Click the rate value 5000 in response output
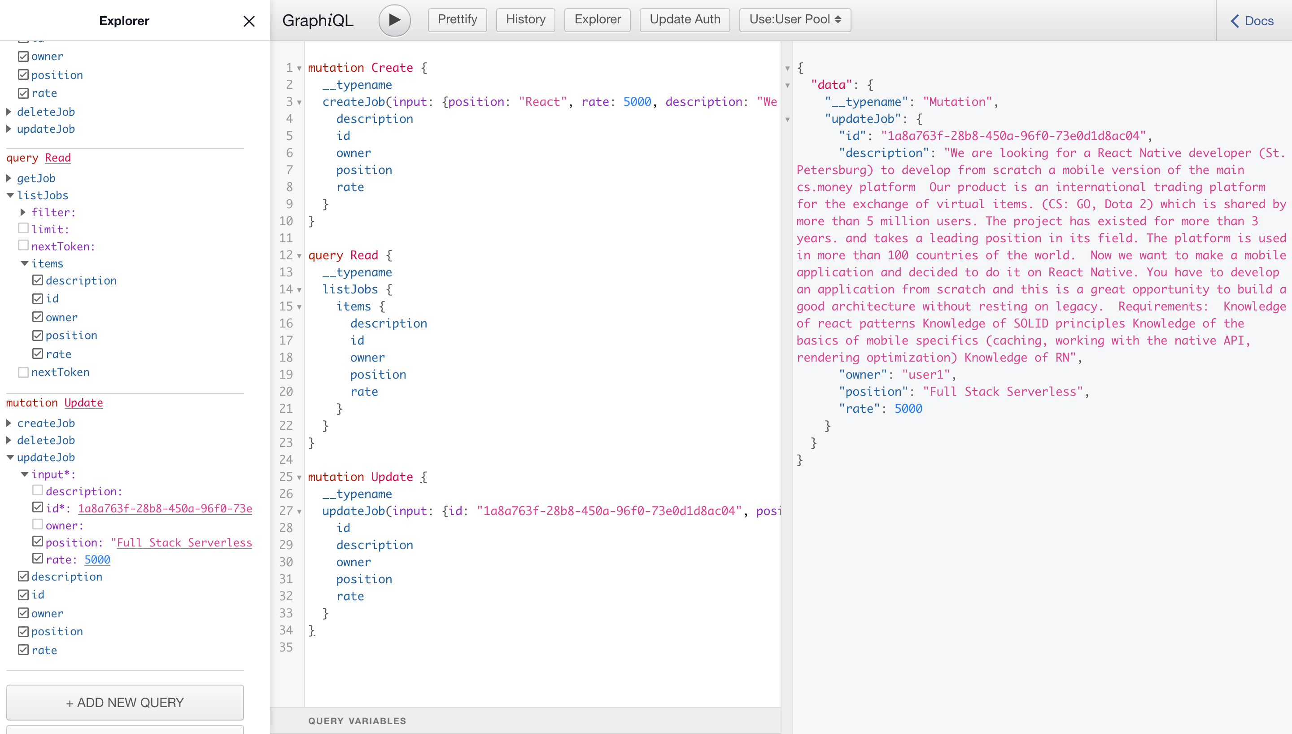This screenshot has width=1292, height=734. [x=908, y=408]
